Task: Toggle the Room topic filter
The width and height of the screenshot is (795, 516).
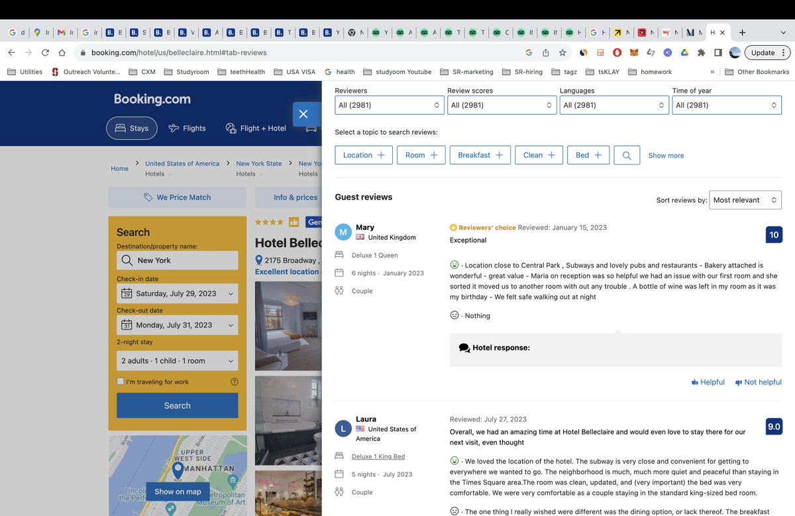Action: [x=421, y=155]
